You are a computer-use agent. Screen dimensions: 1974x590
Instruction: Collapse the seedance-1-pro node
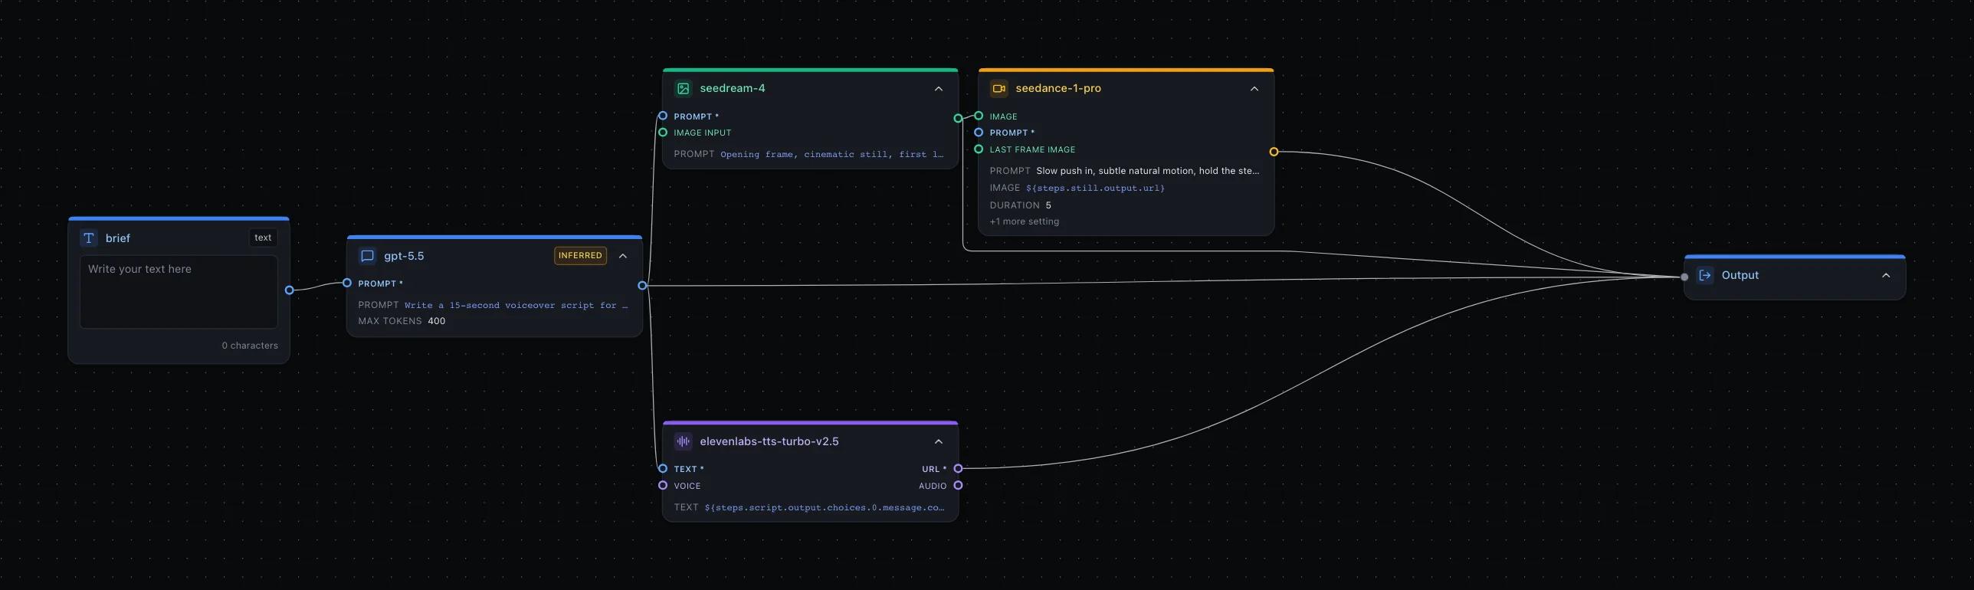(x=1254, y=89)
